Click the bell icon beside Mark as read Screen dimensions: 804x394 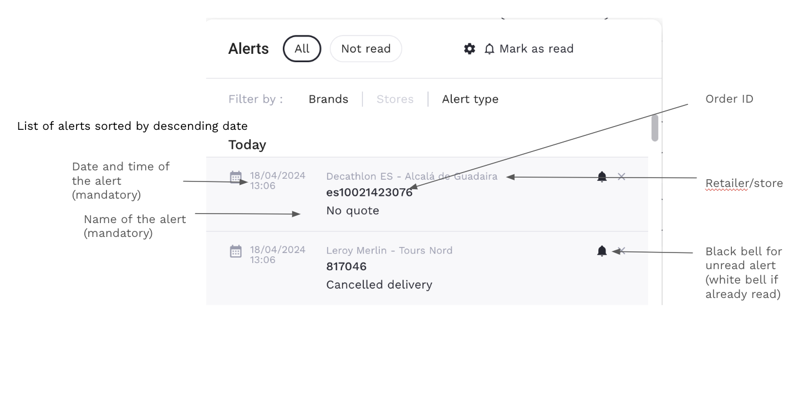click(x=489, y=49)
